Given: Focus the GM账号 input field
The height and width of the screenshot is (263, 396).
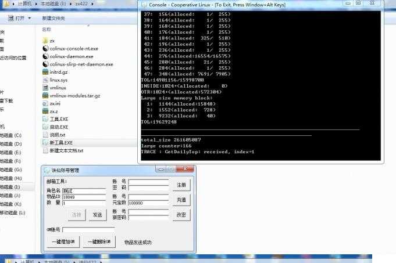Looking at the screenshot, I should (x=88, y=229).
